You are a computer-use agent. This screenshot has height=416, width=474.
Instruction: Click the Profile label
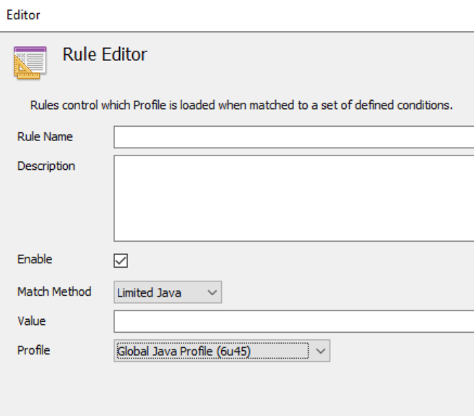(34, 350)
